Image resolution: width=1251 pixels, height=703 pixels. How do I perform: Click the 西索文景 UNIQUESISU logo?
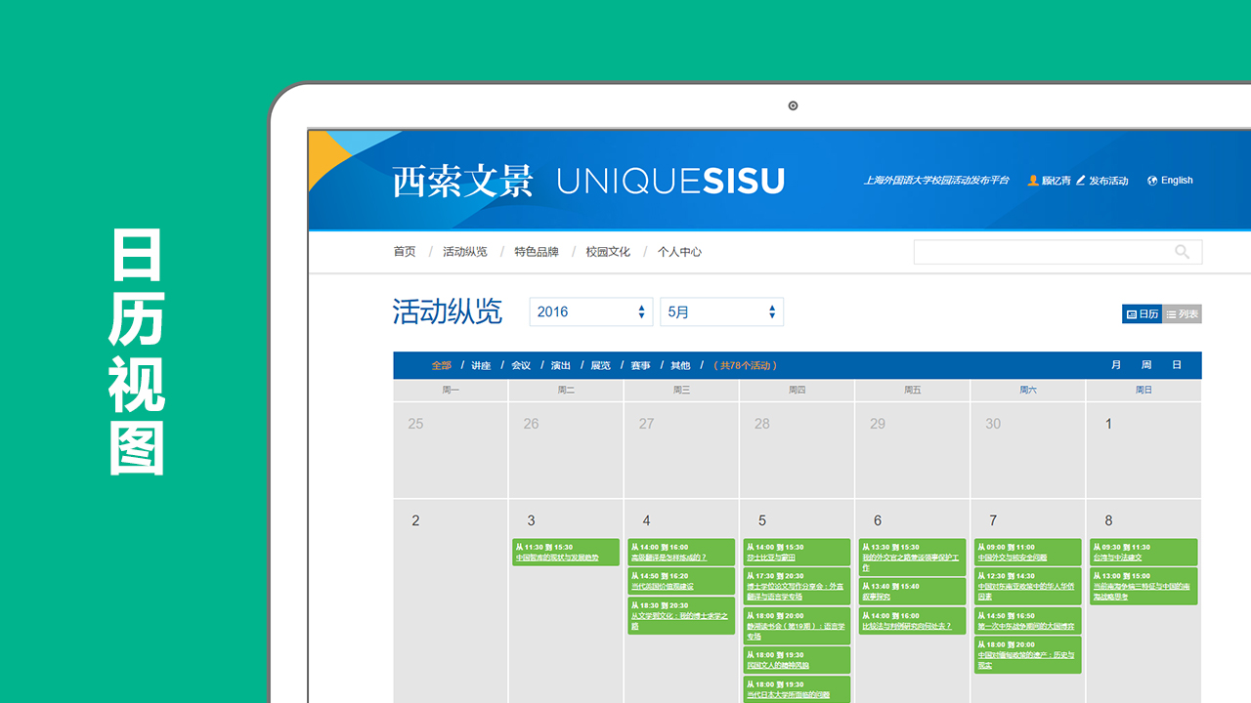tap(588, 181)
